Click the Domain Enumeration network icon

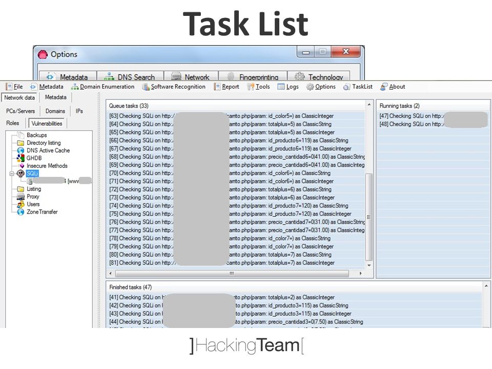coord(75,87)
